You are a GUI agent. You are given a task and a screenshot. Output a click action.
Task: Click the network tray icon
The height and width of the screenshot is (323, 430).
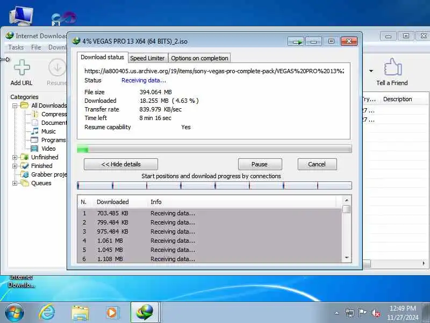350,313
